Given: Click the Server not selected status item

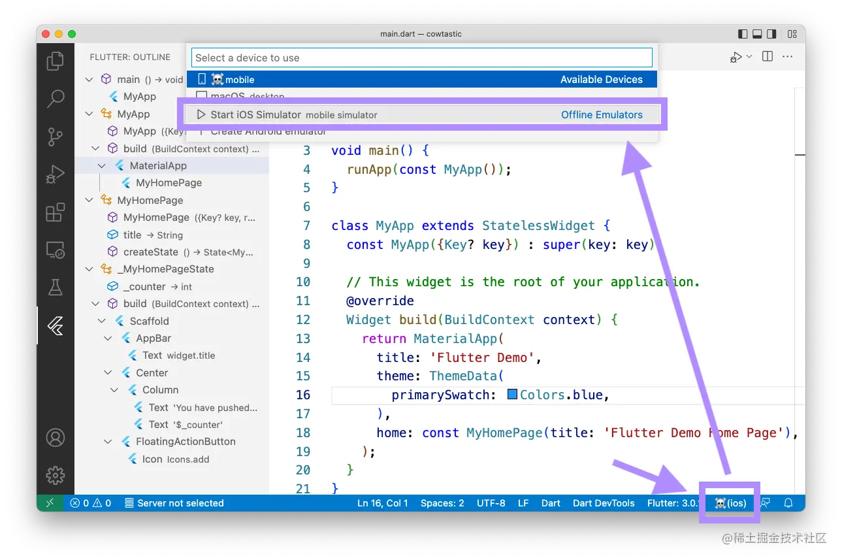Looking at the screenshot, I should 174,503.
